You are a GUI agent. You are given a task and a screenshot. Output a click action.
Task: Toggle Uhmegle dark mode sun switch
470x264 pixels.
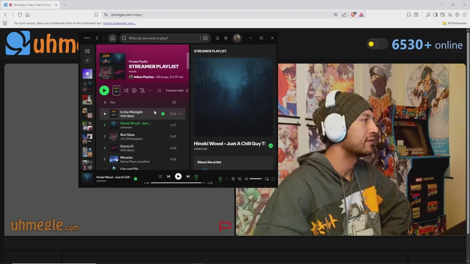point(377,44)
